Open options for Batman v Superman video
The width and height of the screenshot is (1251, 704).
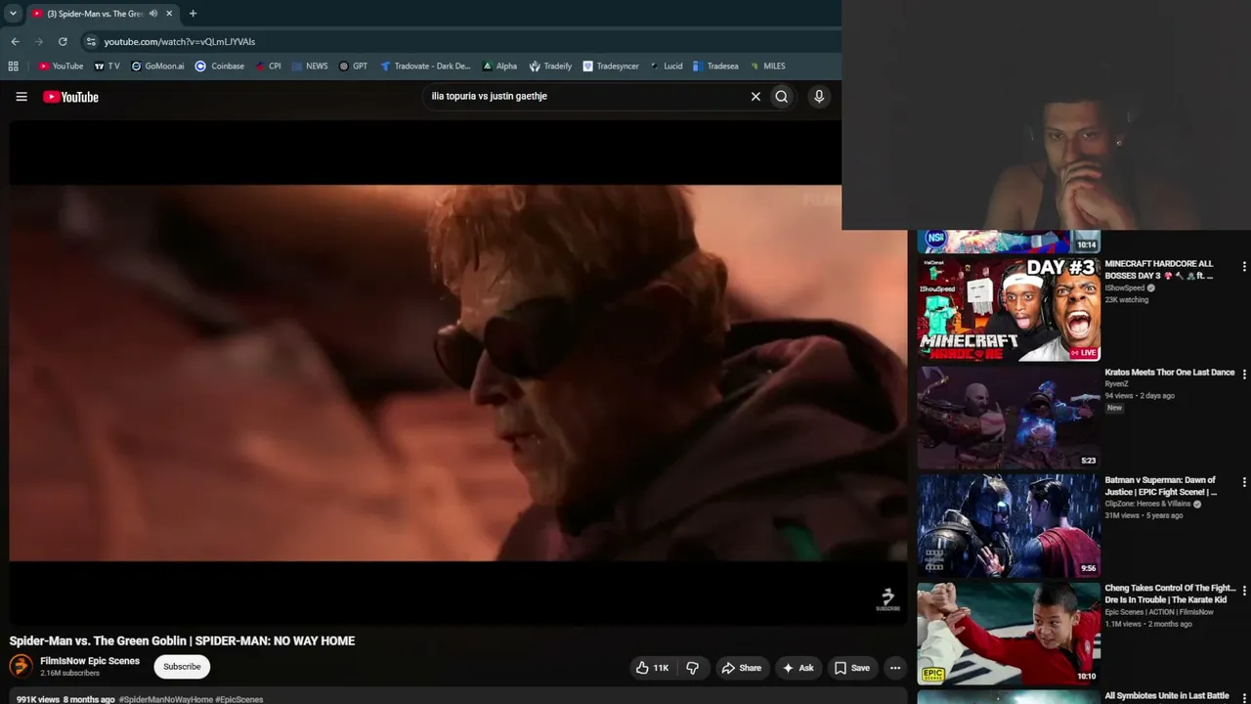1244,482
